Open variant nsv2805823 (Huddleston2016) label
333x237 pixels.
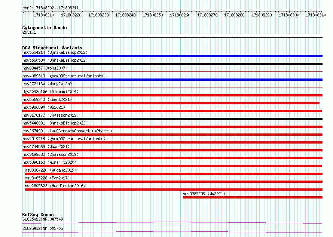[55, 186]
